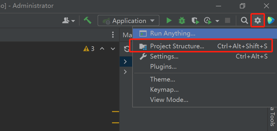Screen dimensions: 277x131
Task: Expand the highlighted first tree node
Action: 125,61
